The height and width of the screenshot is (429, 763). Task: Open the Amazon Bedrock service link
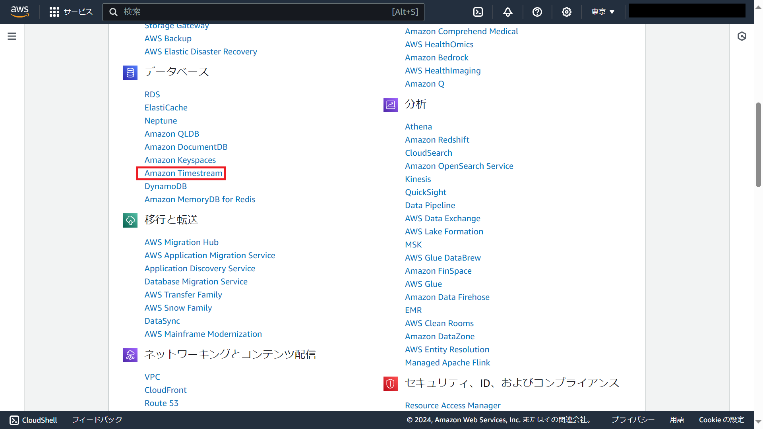coord(436,57)
